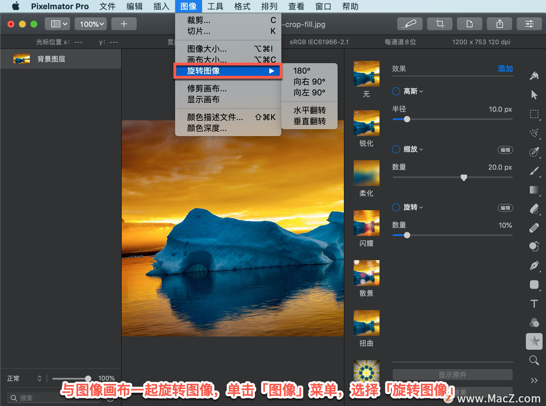
Task: Click the plus Add button in toolbar
Action: pos(124,24)
